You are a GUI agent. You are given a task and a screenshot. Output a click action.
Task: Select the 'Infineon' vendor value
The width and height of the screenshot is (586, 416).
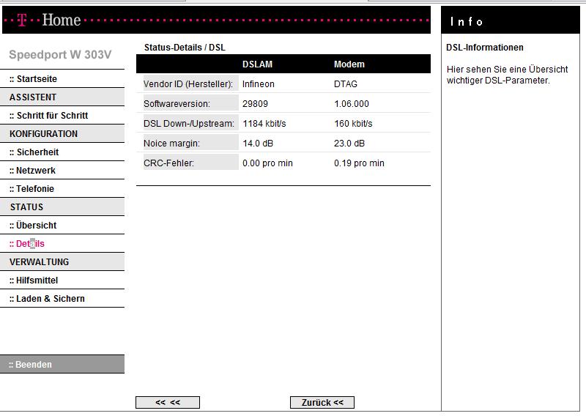[259, 84]
